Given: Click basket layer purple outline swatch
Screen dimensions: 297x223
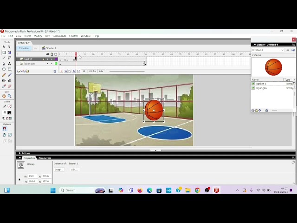Looking at the screenshot, I should pyautogui.click(x=56, y=59).
